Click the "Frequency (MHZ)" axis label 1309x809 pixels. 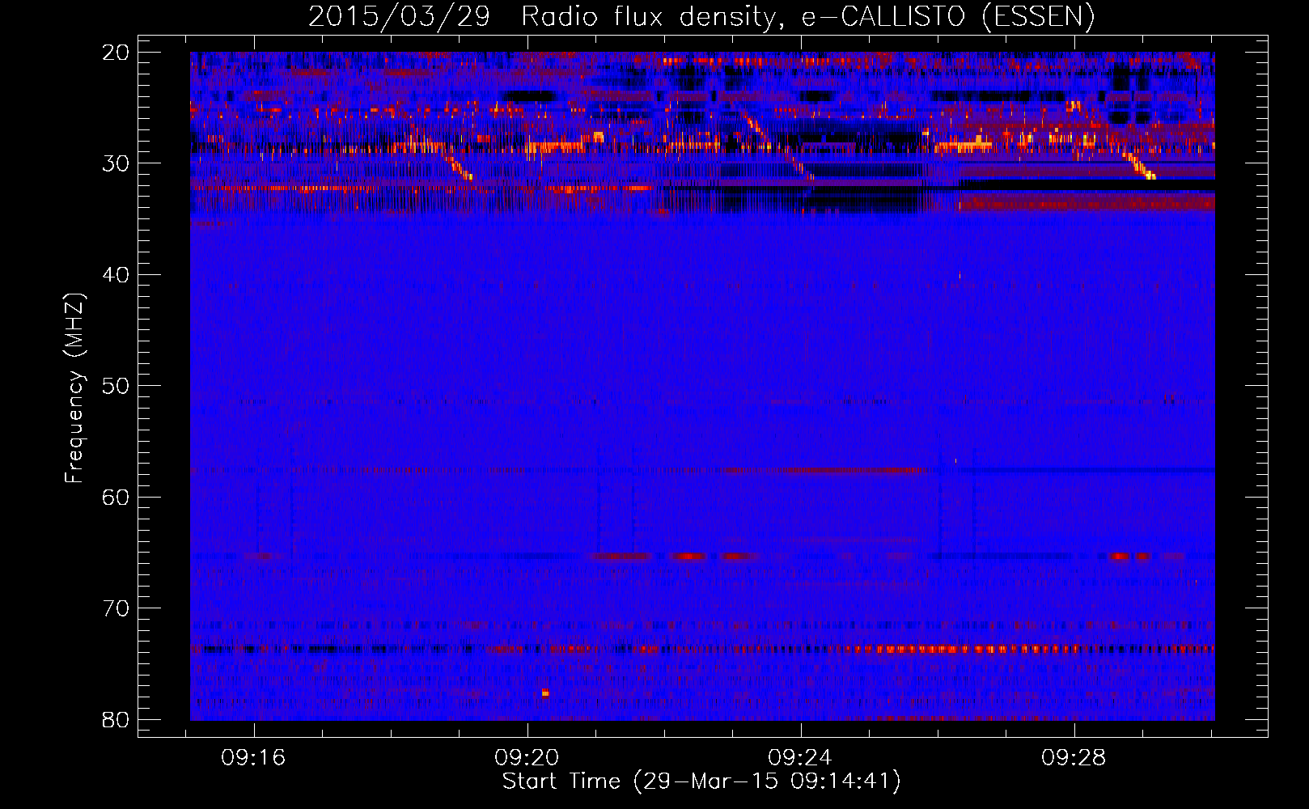(x=74, y=388)
